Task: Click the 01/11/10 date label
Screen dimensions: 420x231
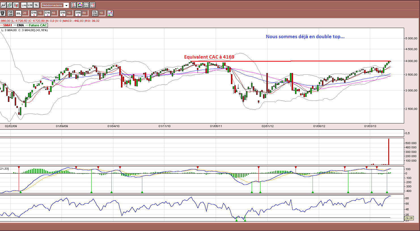Action: click(164, 126)
